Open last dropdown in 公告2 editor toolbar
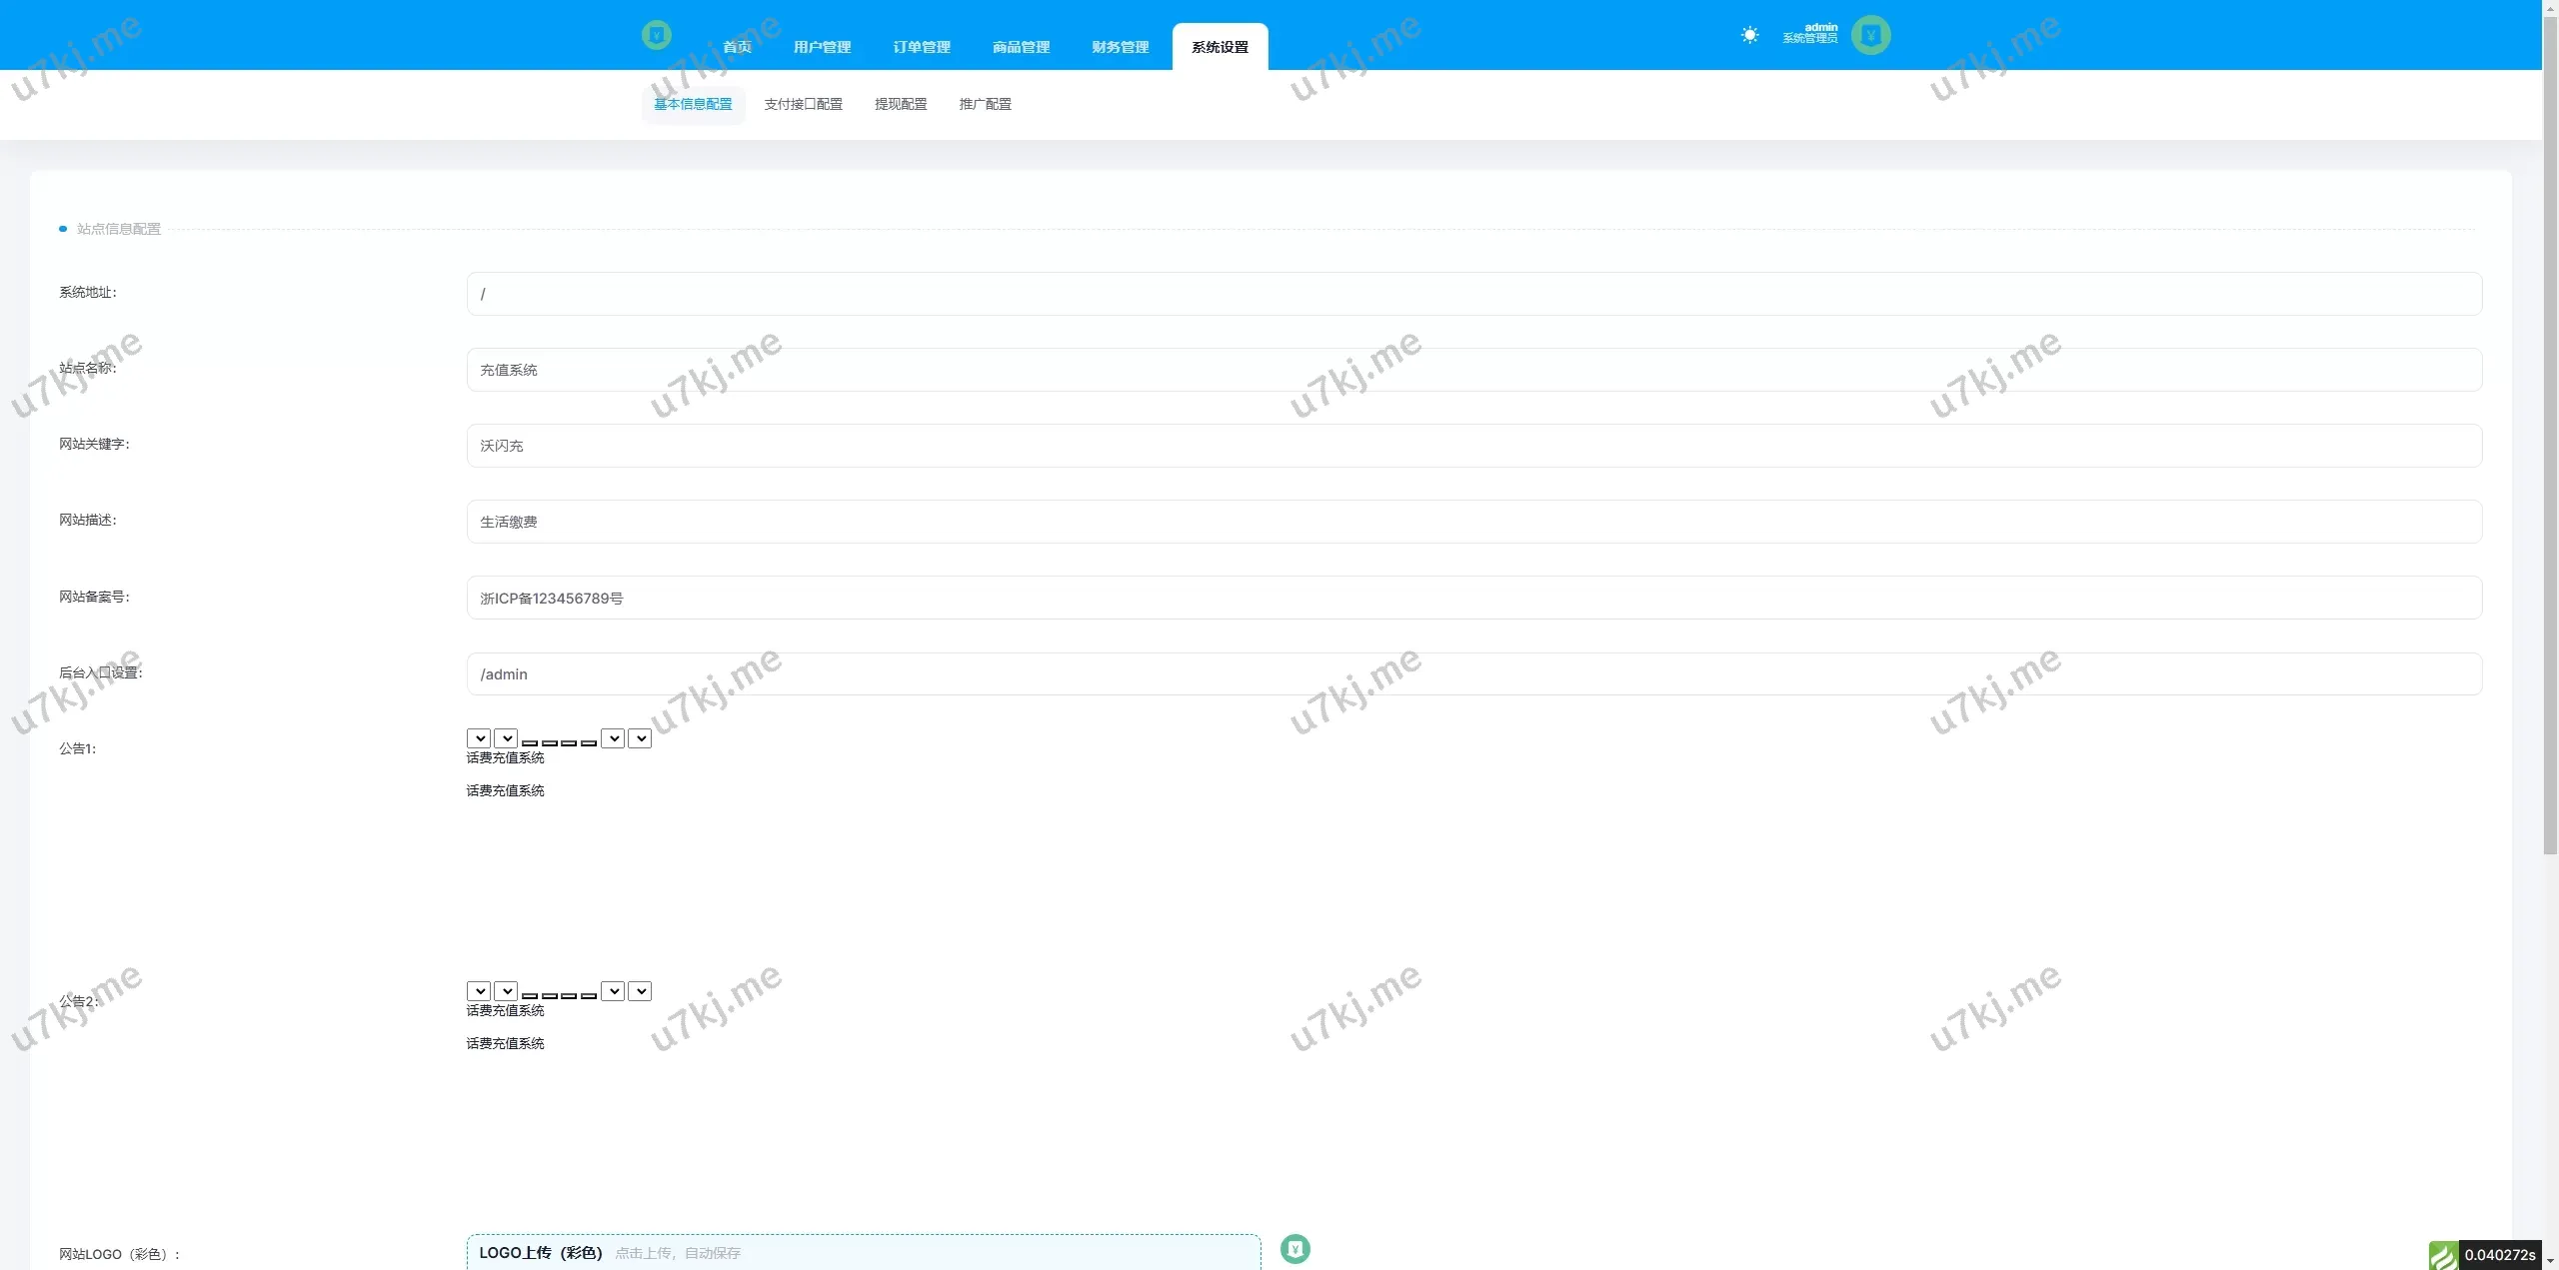 pyautogui.click(x=640, y=991)
